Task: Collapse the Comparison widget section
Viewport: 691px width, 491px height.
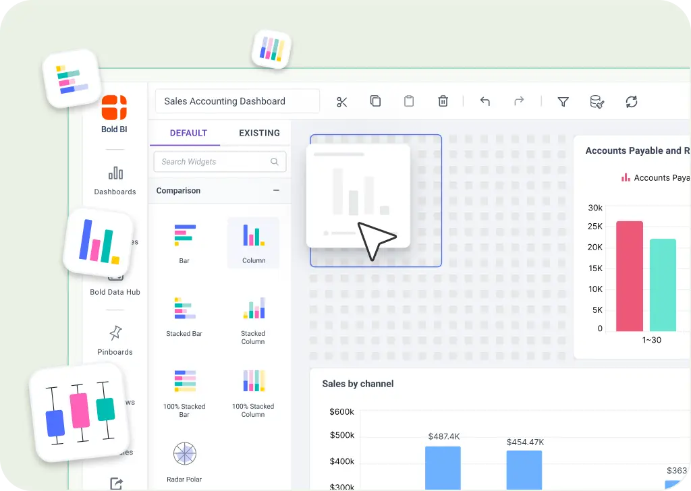Action: (276, 191)
